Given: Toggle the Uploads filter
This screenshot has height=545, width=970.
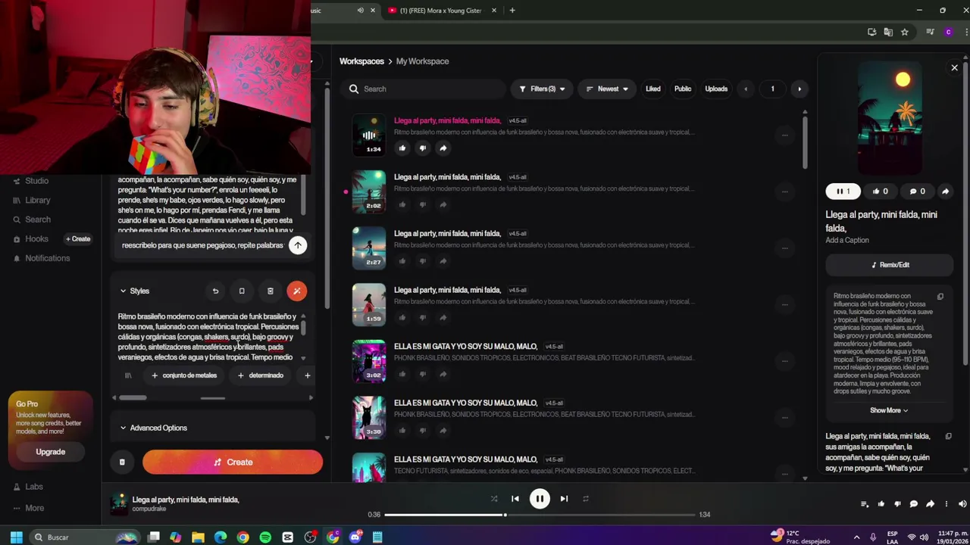Looking at the screenshot, I should [x=716, y=89].
